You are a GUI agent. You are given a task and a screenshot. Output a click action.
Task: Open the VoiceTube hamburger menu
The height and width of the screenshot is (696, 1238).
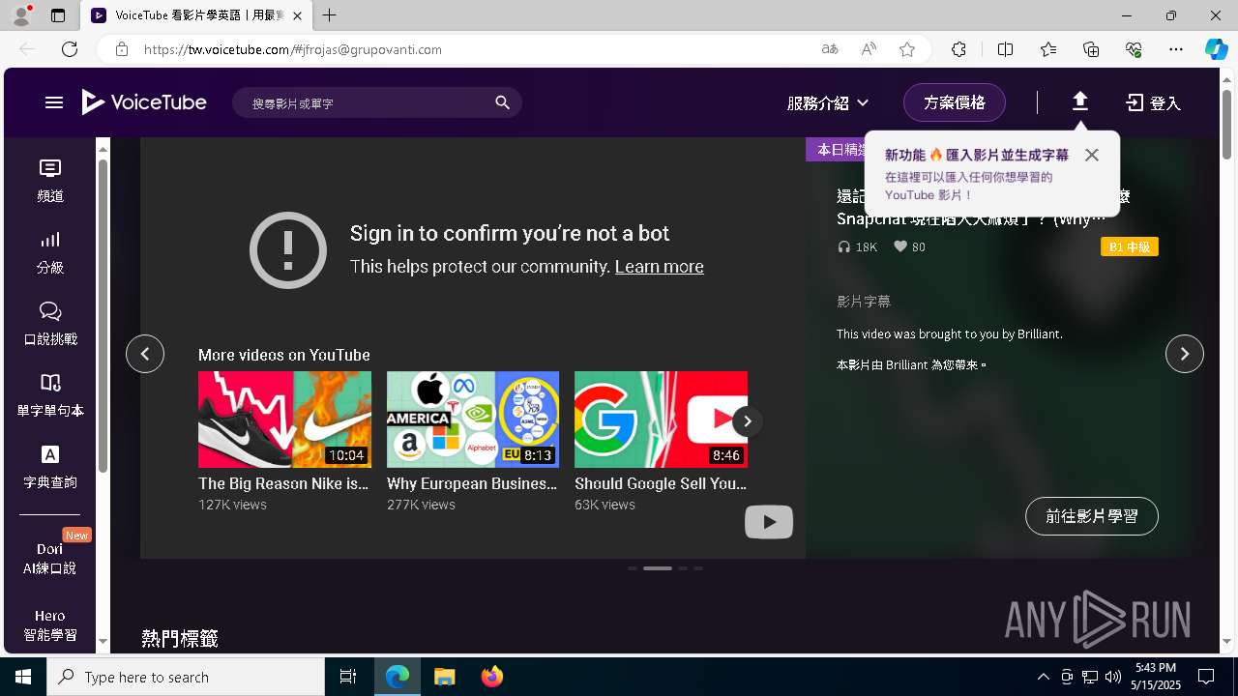54,102
